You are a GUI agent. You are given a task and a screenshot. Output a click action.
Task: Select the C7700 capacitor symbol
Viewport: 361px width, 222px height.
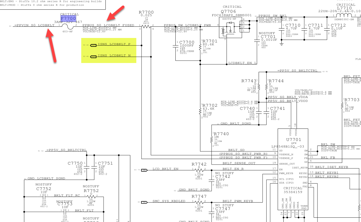(x=176, y=47)
